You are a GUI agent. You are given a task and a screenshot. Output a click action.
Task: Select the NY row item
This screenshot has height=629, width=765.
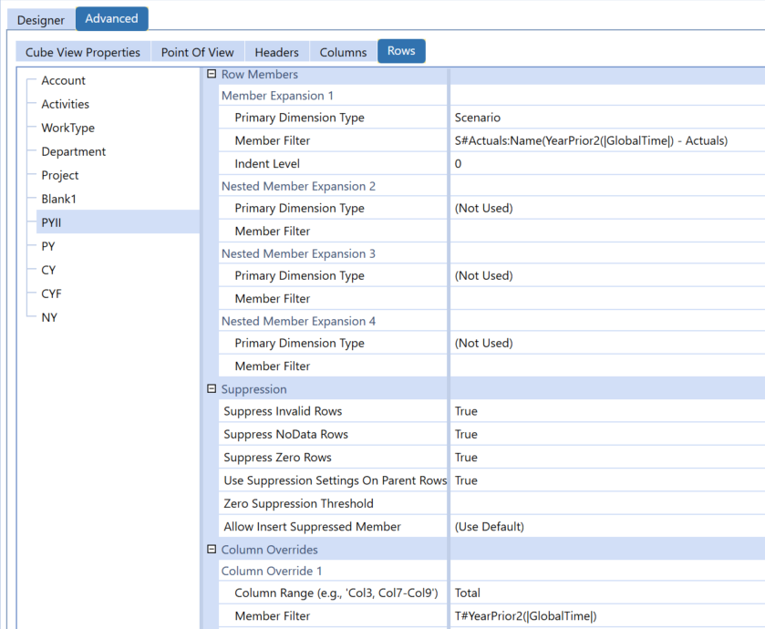click(x=49, y=317)
